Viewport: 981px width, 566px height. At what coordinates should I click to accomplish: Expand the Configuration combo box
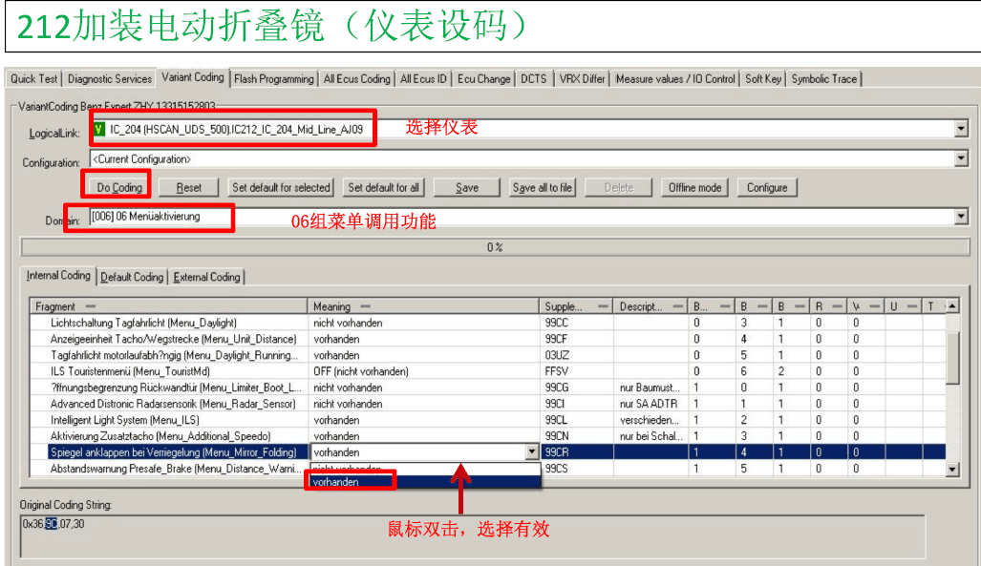960,159
